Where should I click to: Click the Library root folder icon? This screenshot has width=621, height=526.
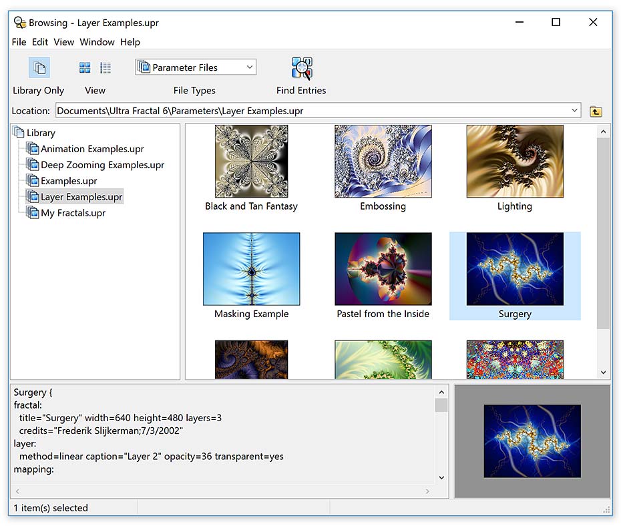19,133
